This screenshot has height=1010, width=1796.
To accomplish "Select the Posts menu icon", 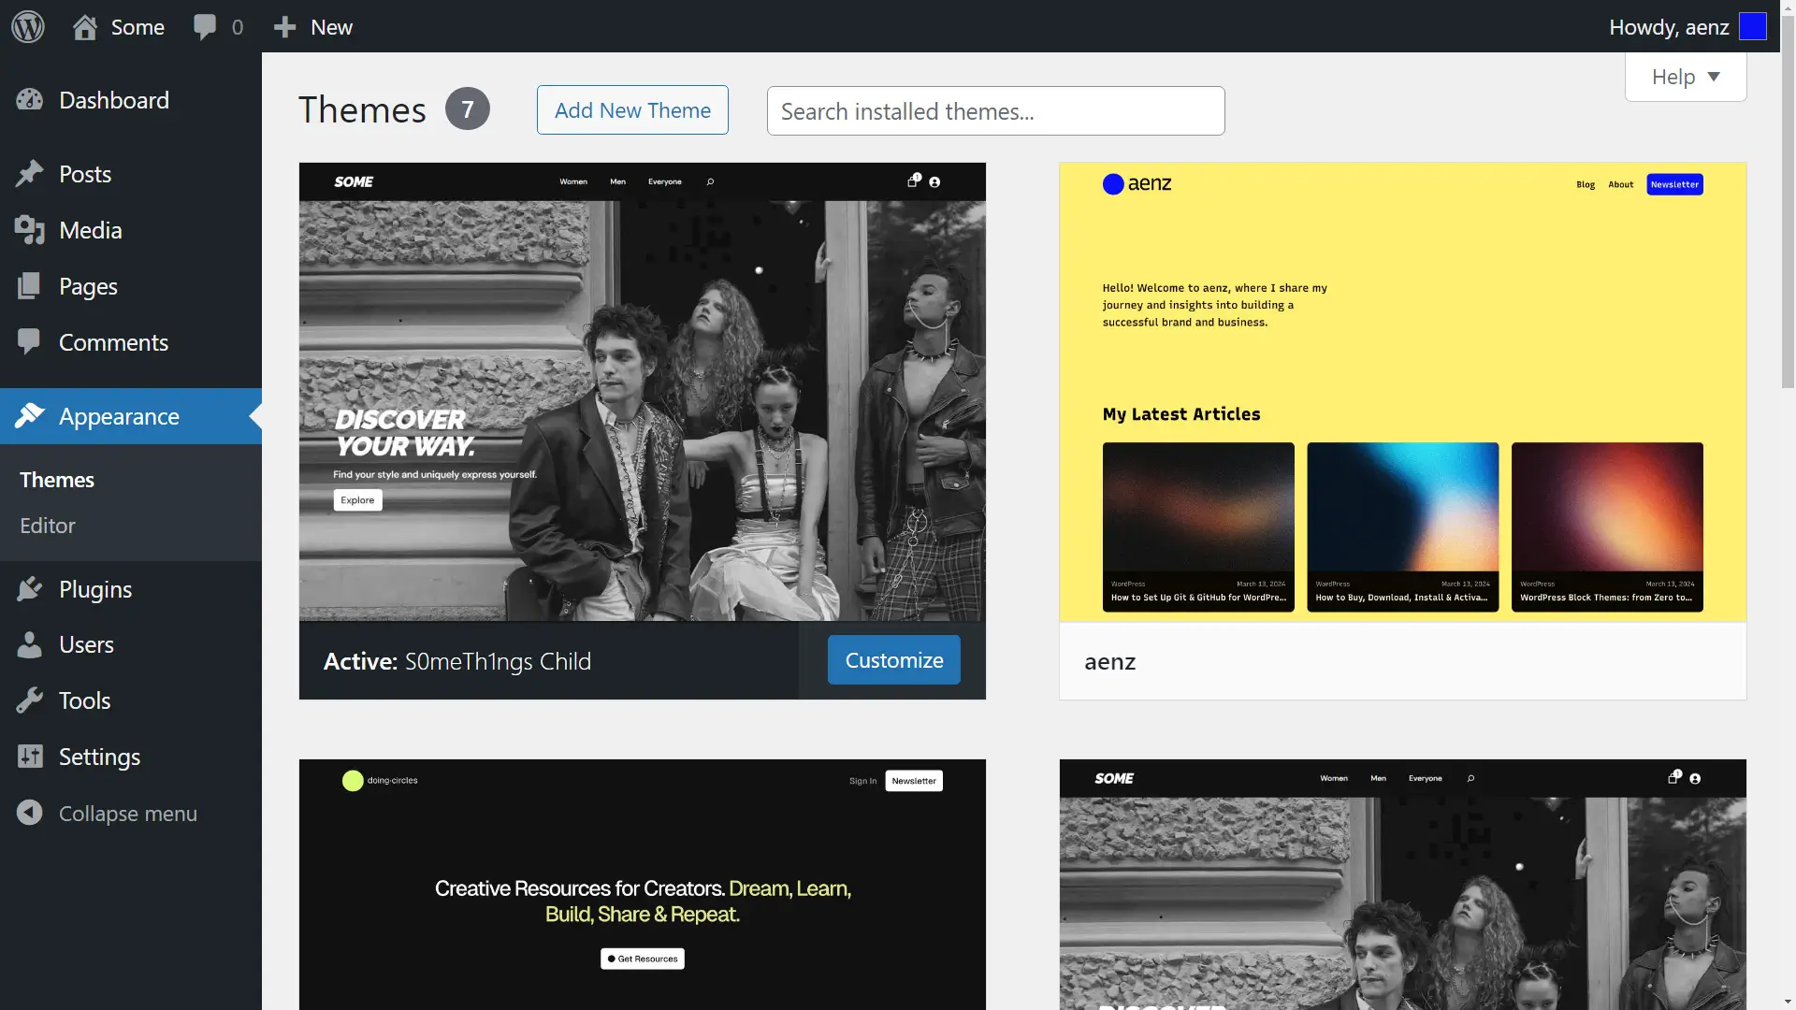I will 32,173.
